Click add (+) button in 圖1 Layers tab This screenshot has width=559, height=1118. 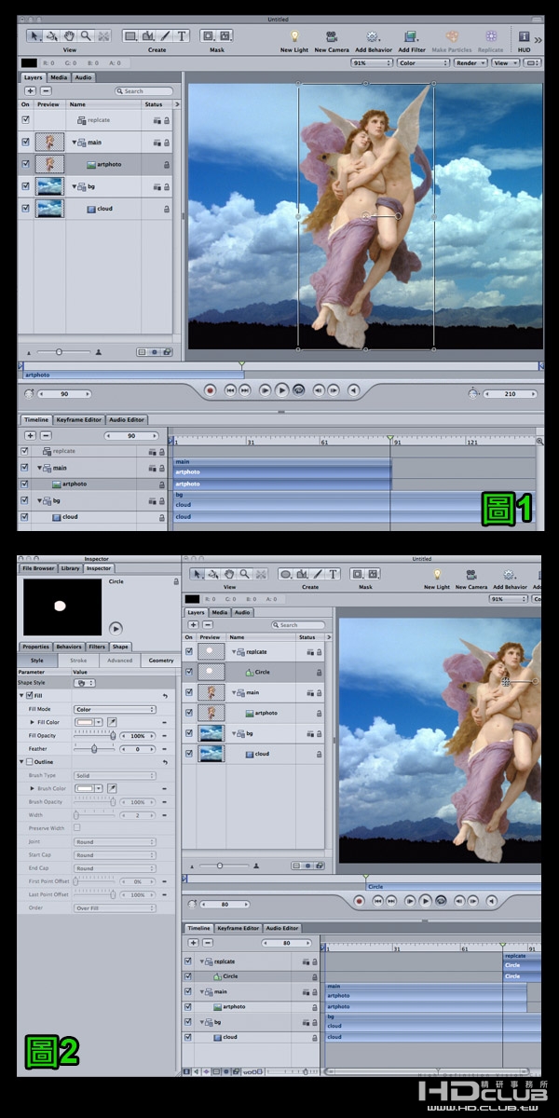tap(30, 91)
